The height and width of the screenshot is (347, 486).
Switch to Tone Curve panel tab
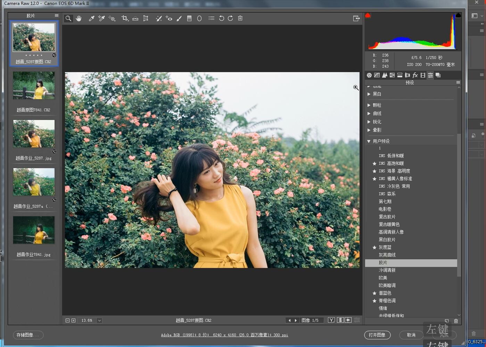(x=377, y=75)
